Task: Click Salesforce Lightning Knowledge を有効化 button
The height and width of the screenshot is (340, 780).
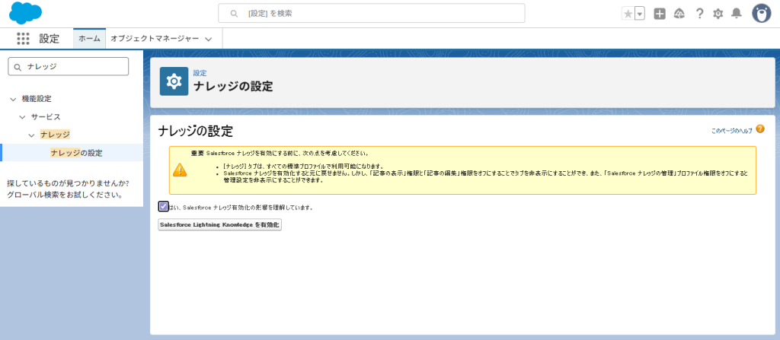Action: click(219, 225)
